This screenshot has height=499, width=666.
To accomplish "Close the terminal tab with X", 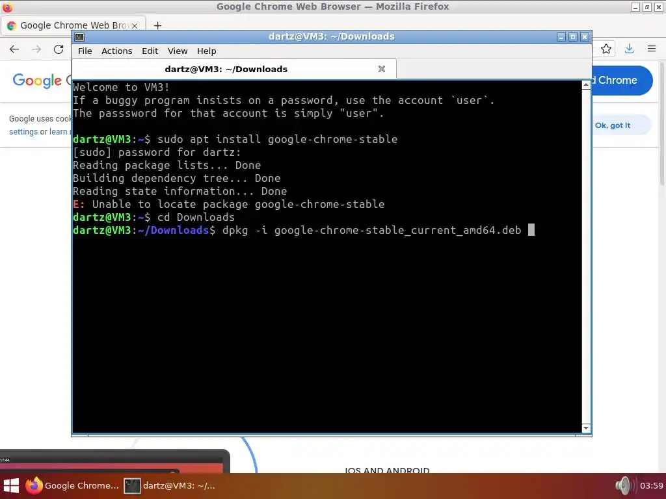I will point(382,69).
